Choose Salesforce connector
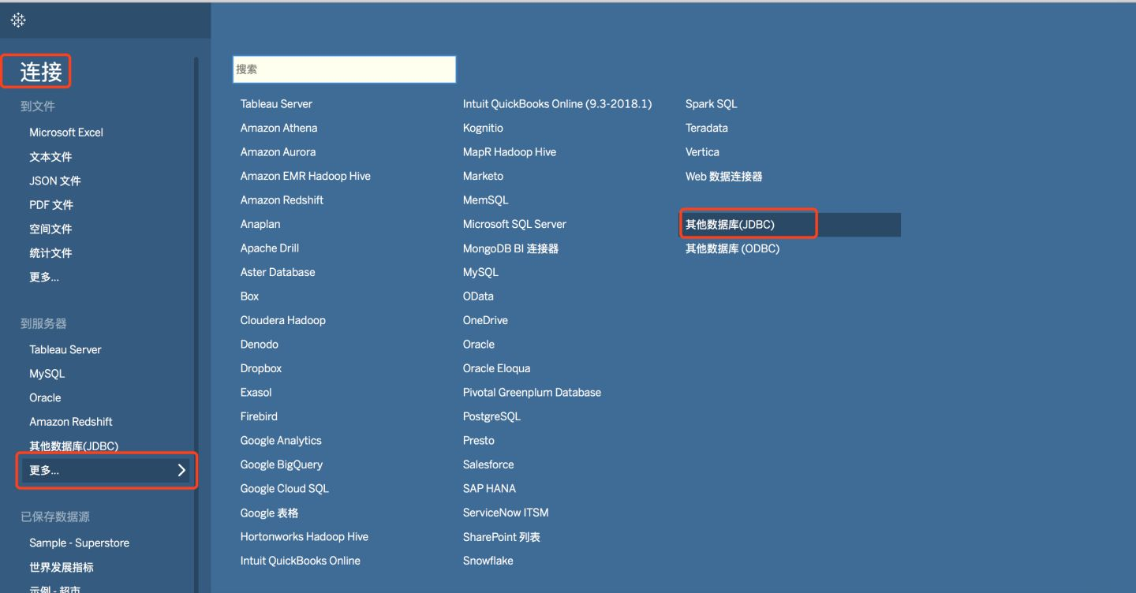Image resolution: width=1136 pixels, height=593 pixels. pyautogui.click(x=488, y=464)
